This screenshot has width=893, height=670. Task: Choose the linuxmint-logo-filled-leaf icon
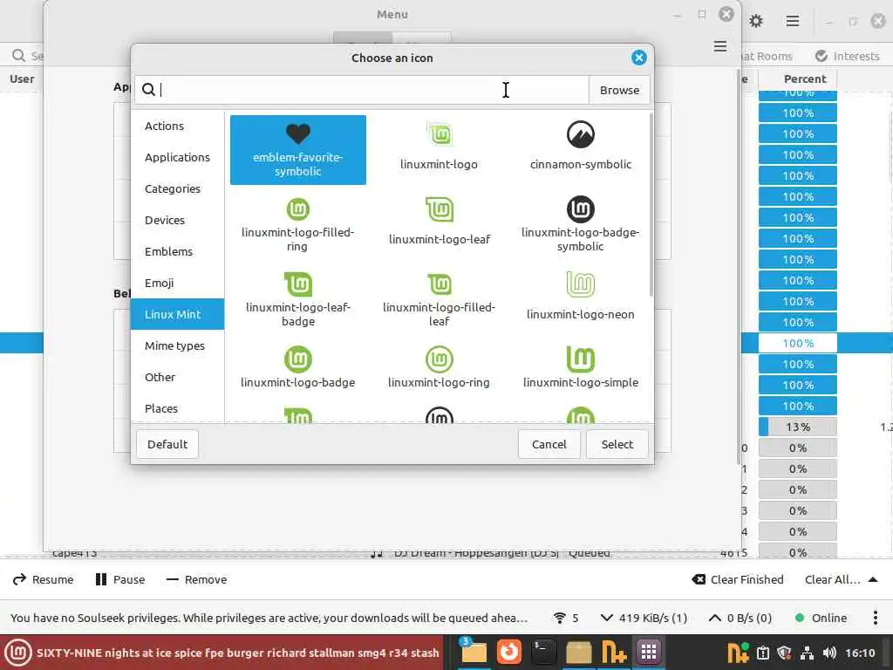[440, 300]
